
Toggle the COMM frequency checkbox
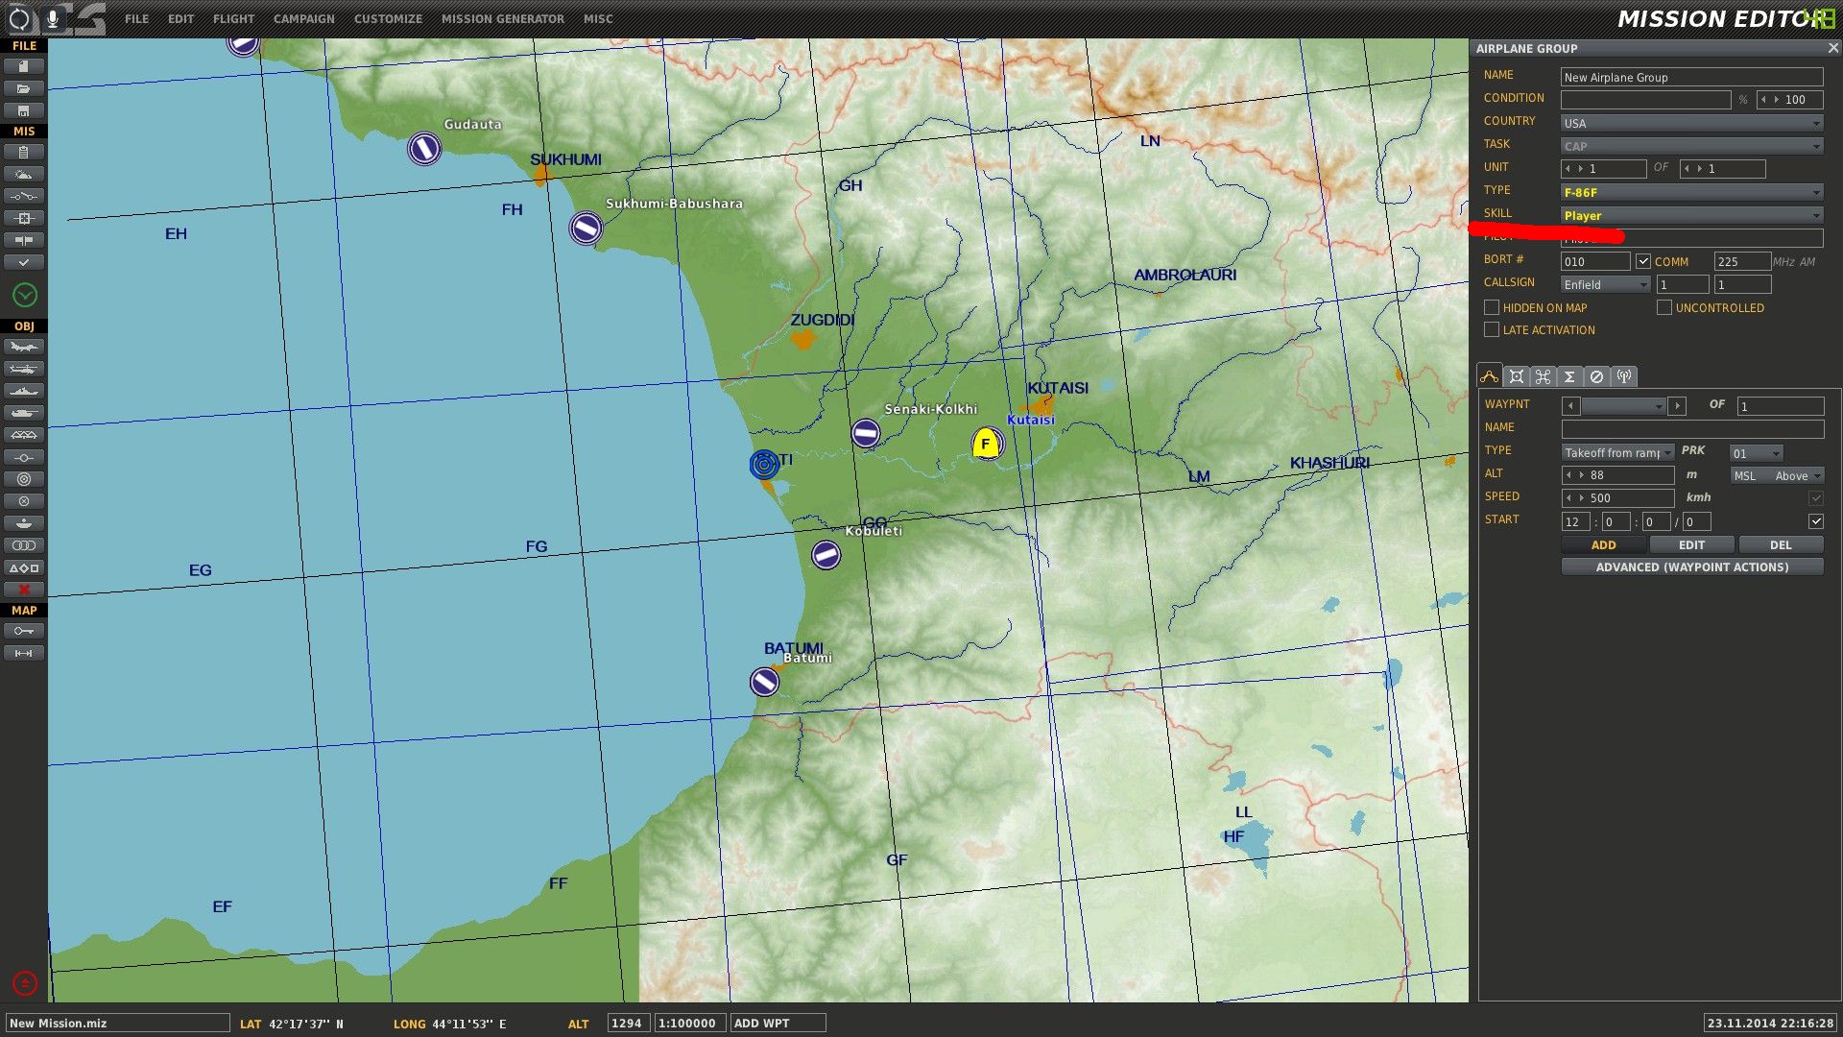[1643, 261]
